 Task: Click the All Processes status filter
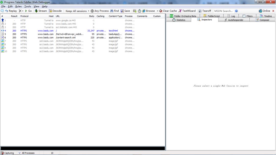click(x=26, y=153)
